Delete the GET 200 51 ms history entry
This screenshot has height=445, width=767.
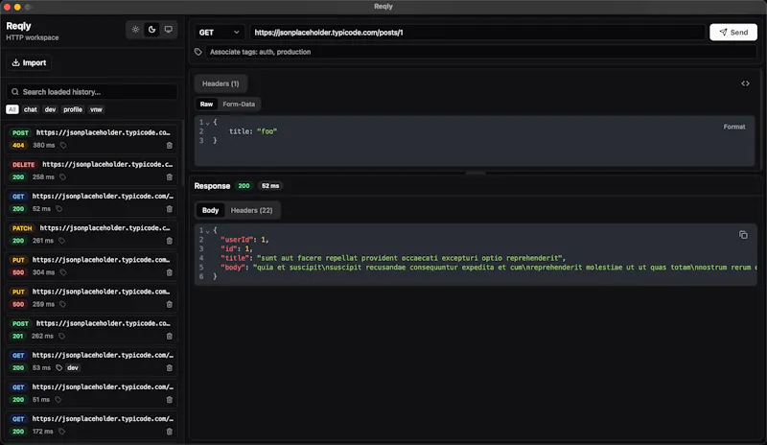pyautogui.click(x=170, y=400)
